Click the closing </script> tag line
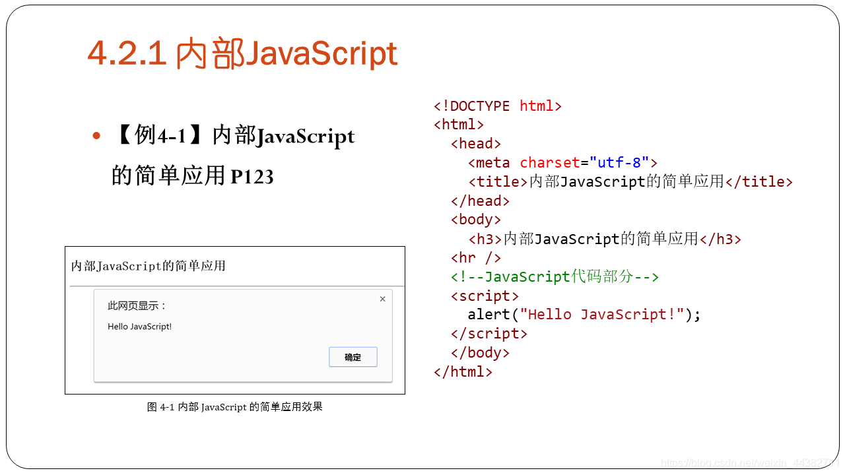The image size is (845, 475). [489, 333]
